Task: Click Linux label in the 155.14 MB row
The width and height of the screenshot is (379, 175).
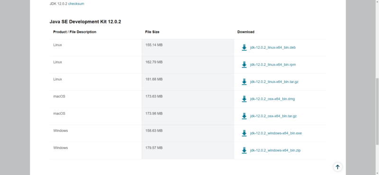Action: pos(57,45)
